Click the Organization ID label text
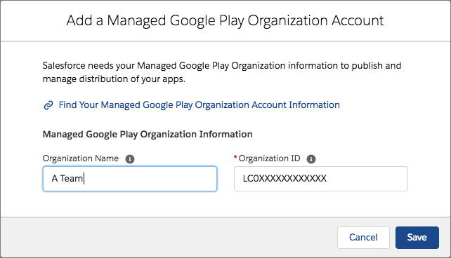 269,158
